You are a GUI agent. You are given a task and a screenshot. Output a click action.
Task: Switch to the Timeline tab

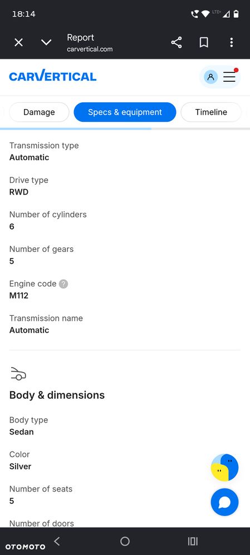(211, 112)
